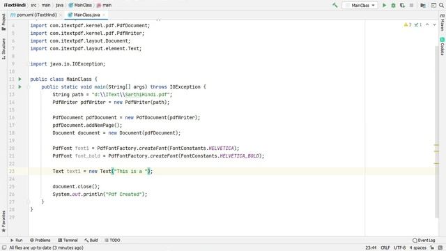Click the caret position 23:44 indicator
446x251 pixels.
click(371, 248)
